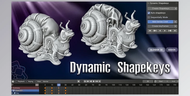Screen dimensions: 190x96
Task: Jump to last frame in Dynamic Shapekeys panel
Action: (x=175, y=31)
